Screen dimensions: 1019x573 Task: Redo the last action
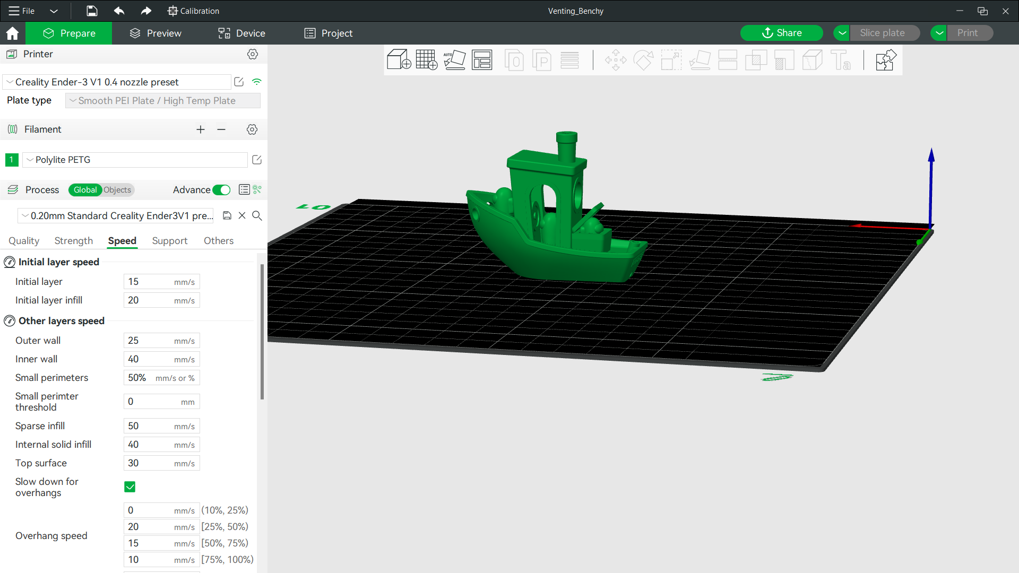146,11
